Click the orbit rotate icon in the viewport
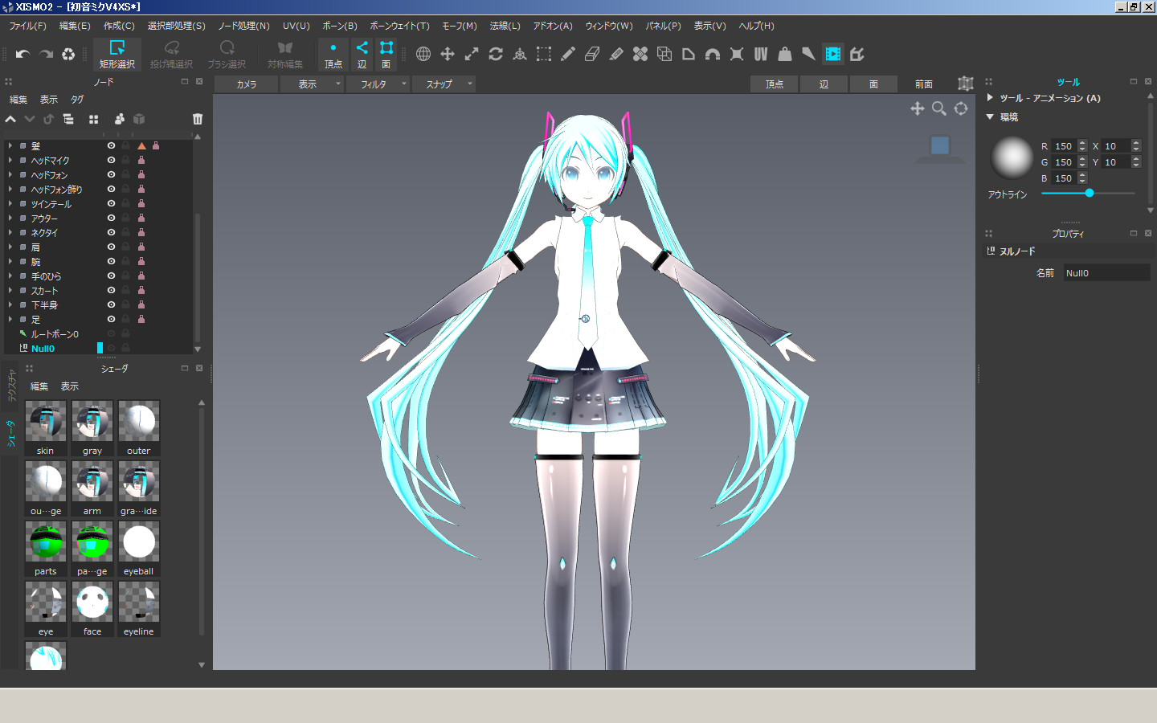Viewport: 1157px width, 723px height. click(961, 108)
